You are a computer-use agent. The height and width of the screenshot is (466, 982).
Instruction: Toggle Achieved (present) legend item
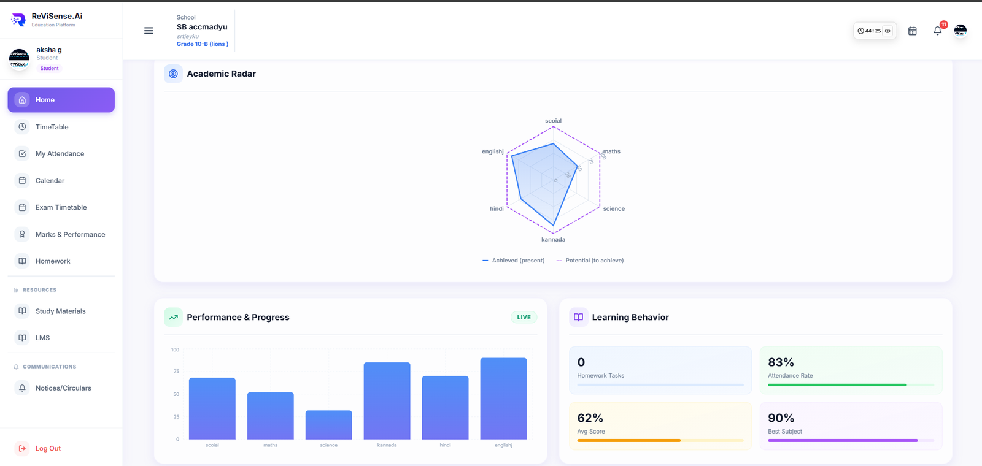(514, 261)
